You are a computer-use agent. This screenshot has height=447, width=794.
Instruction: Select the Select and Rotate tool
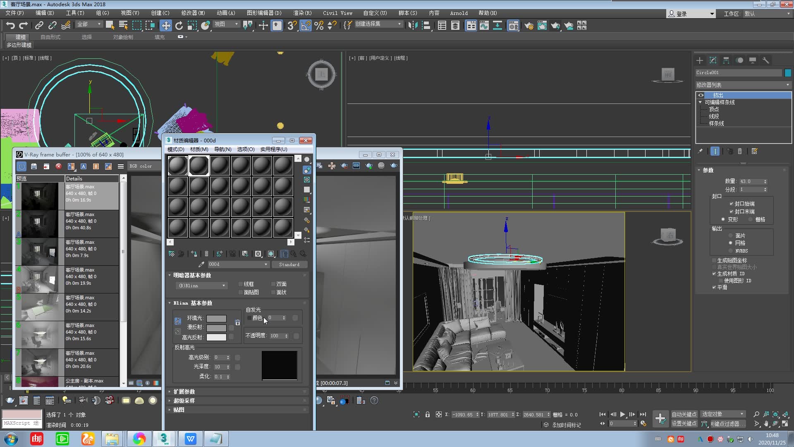pos(179,25)
